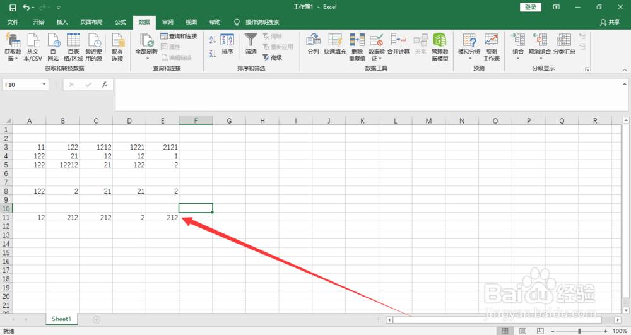Click Text to Columns (分列)

tap(313, 44)
